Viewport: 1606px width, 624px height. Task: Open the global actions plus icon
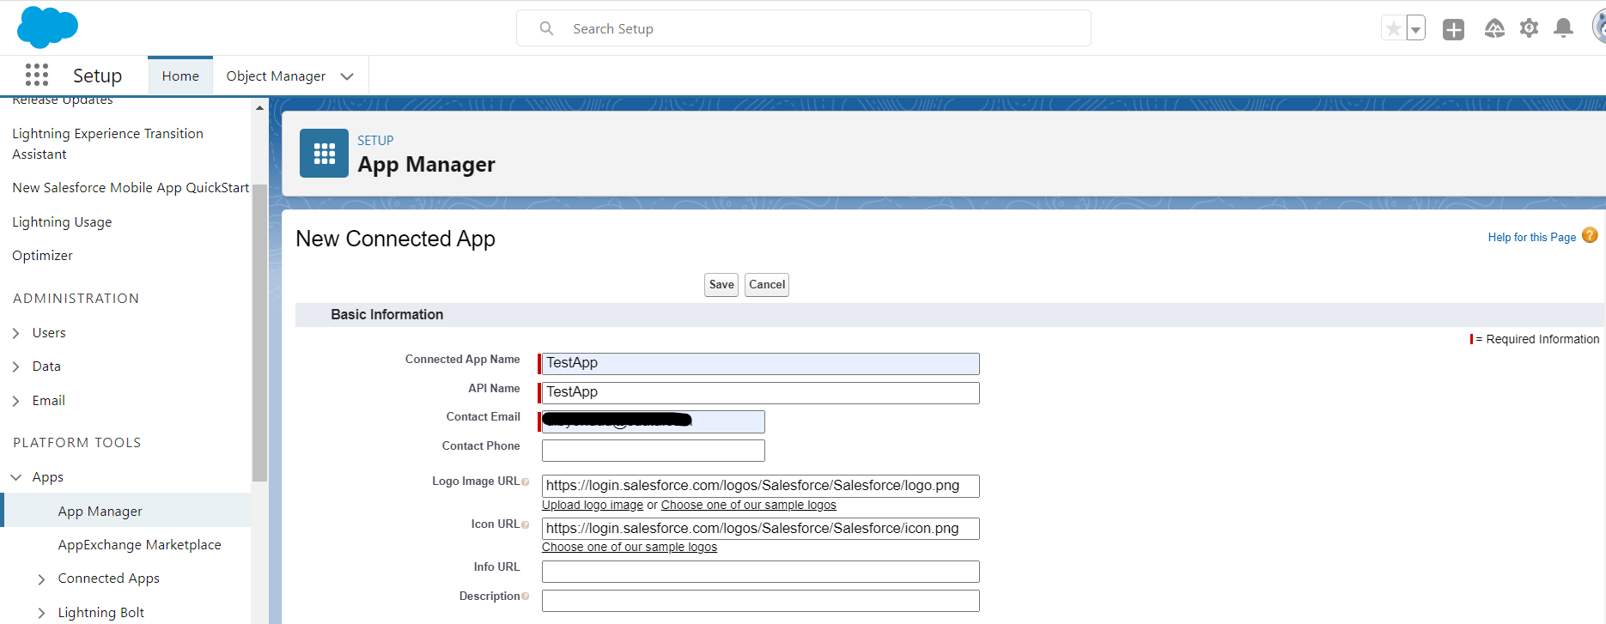point(1453,29)
